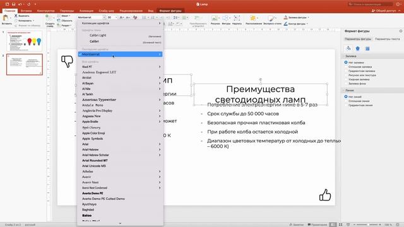Click the Paste (Вставить) clipboard icon
The height and width of the screenshot is (227, 404).
[6, 18]
